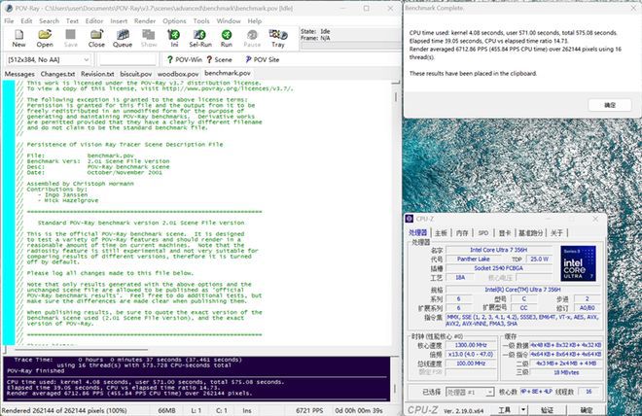Screen dimensions: 642x416
Task: Switch to CPU-Z 显卡 tab
Action: (505, 232)
